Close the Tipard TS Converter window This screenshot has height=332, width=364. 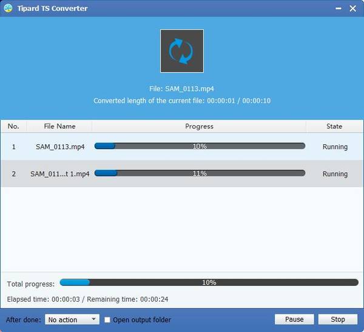(352, 8)
